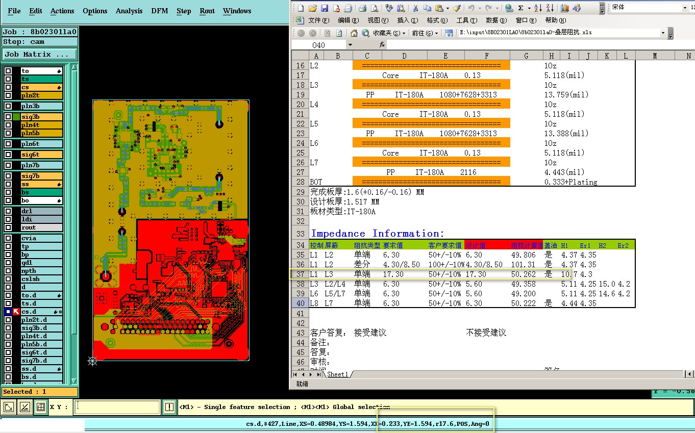Open the Analysis menu
Viewport: 695px width, 433px height.
tap(129, 11)
